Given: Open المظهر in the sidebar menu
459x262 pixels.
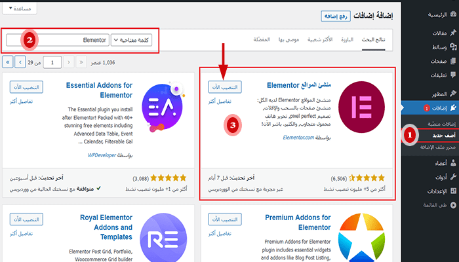Looking at the screenshot, I should coord(440,94).
